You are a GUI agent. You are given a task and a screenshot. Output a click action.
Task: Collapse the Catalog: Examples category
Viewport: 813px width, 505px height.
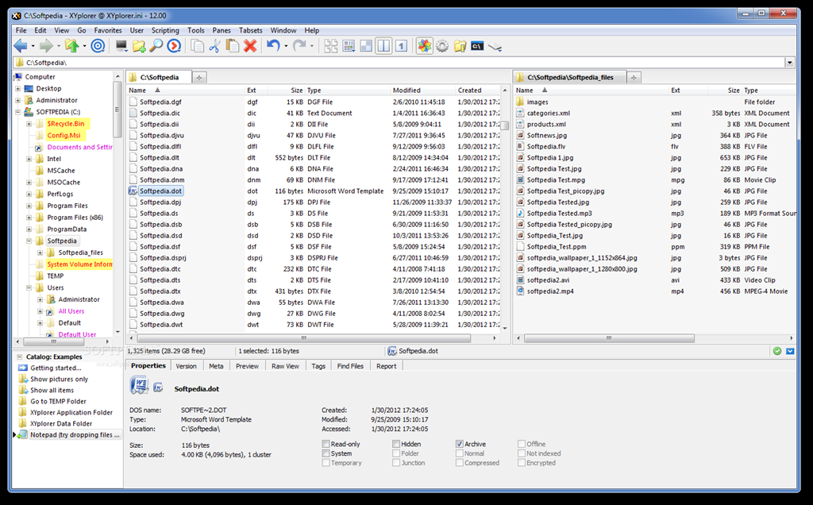coord(20,357)
